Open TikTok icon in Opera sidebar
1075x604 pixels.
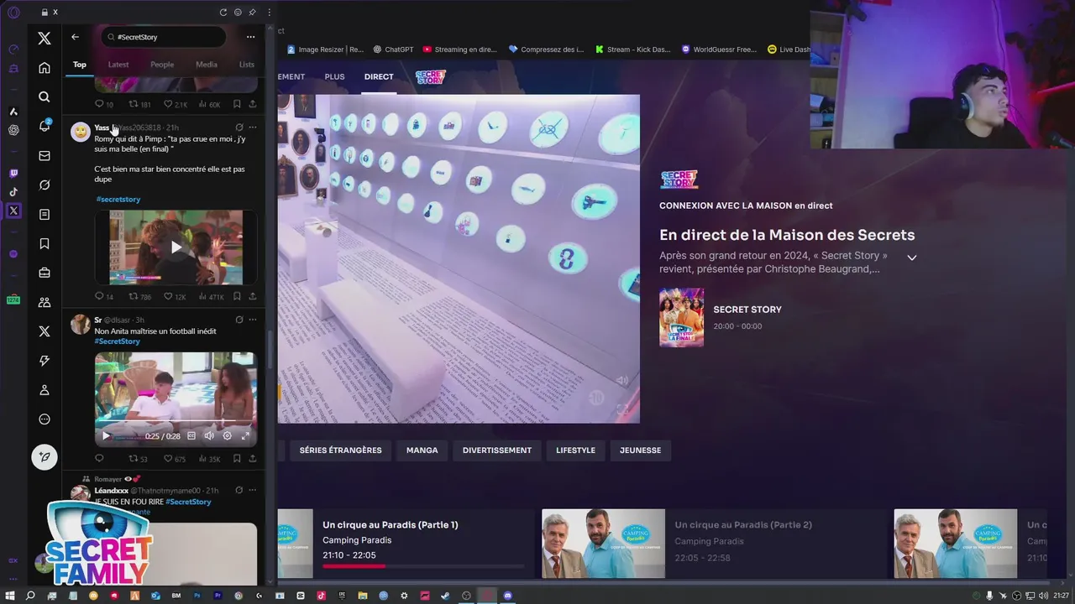pyautogui.click(x=13, y=192)
